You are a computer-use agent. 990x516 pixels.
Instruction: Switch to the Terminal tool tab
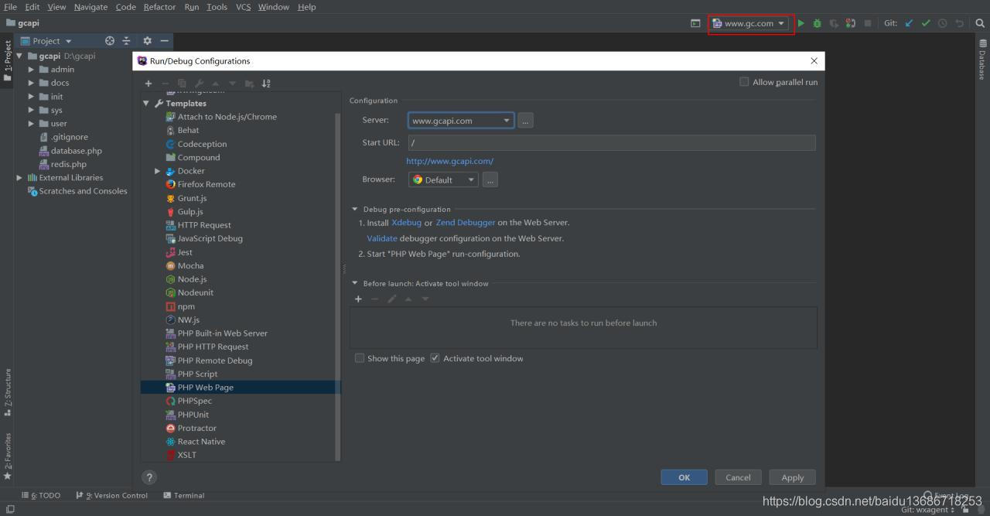[x=184, y=495]
